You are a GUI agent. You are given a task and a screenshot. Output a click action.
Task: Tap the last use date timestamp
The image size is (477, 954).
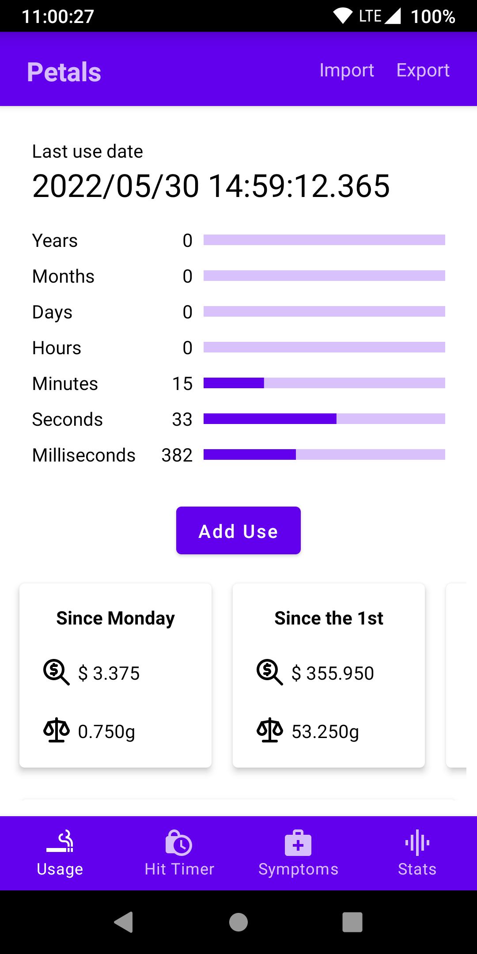point(211,186)
